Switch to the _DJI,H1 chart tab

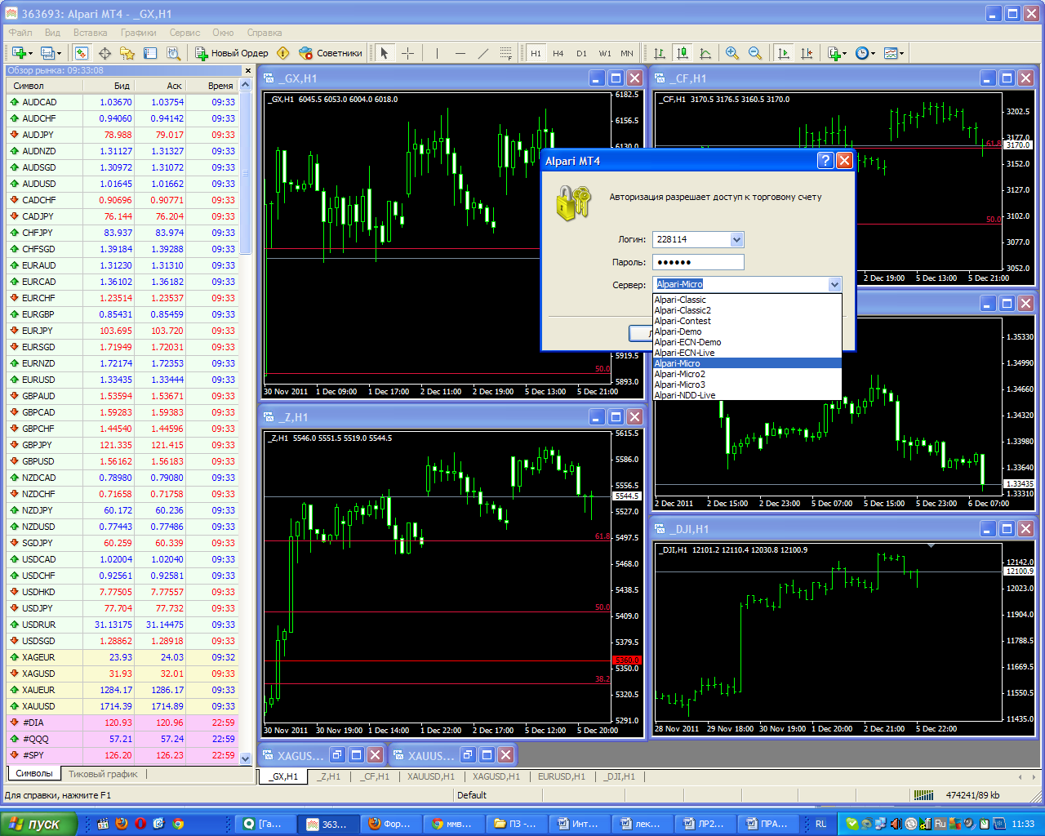click(x=620, y=776)
